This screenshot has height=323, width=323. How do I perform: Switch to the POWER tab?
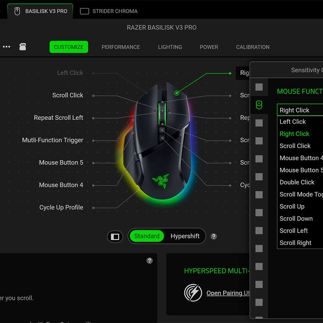(x=209, y=47)
